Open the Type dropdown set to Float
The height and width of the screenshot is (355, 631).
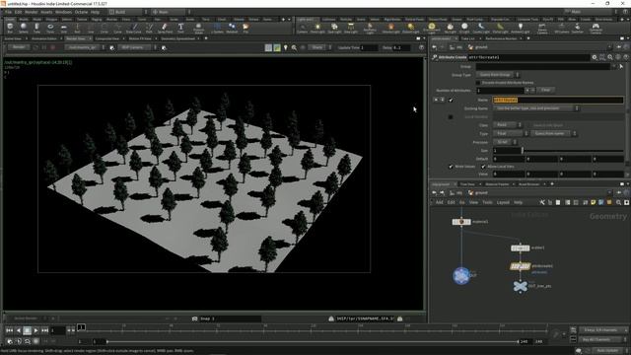[511, 134]
